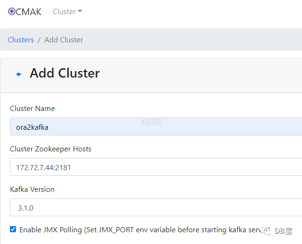This screenshot has width=302, height=244.
Task: Navigate to the Clusters breadcrumb link
Action: (x=21, y=40)
